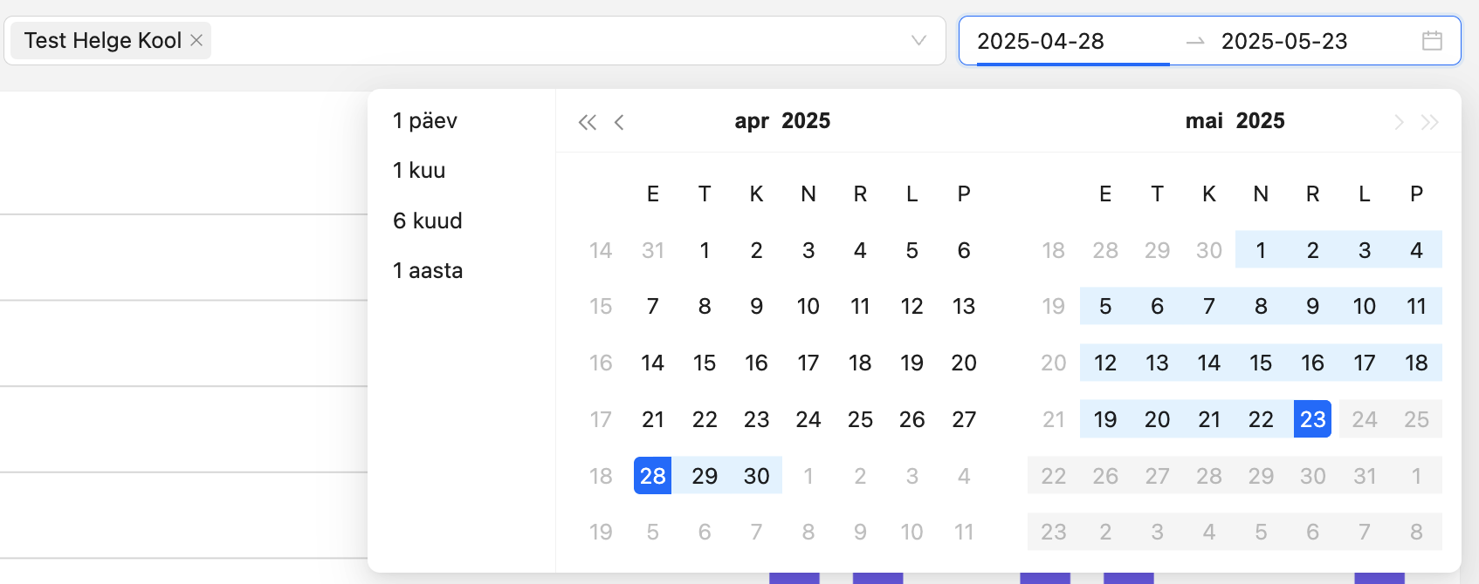Remove the Test Helge Kool tag
Viewport: 1479px width, 584px height.
click(x=196, y=40)
